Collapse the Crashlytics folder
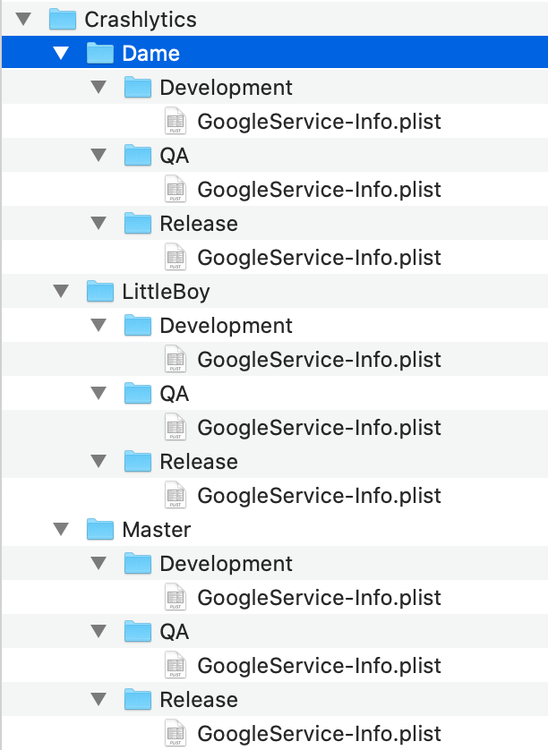Image resolution: width=548 pixels, height=750 pixels. click(23, 19)
